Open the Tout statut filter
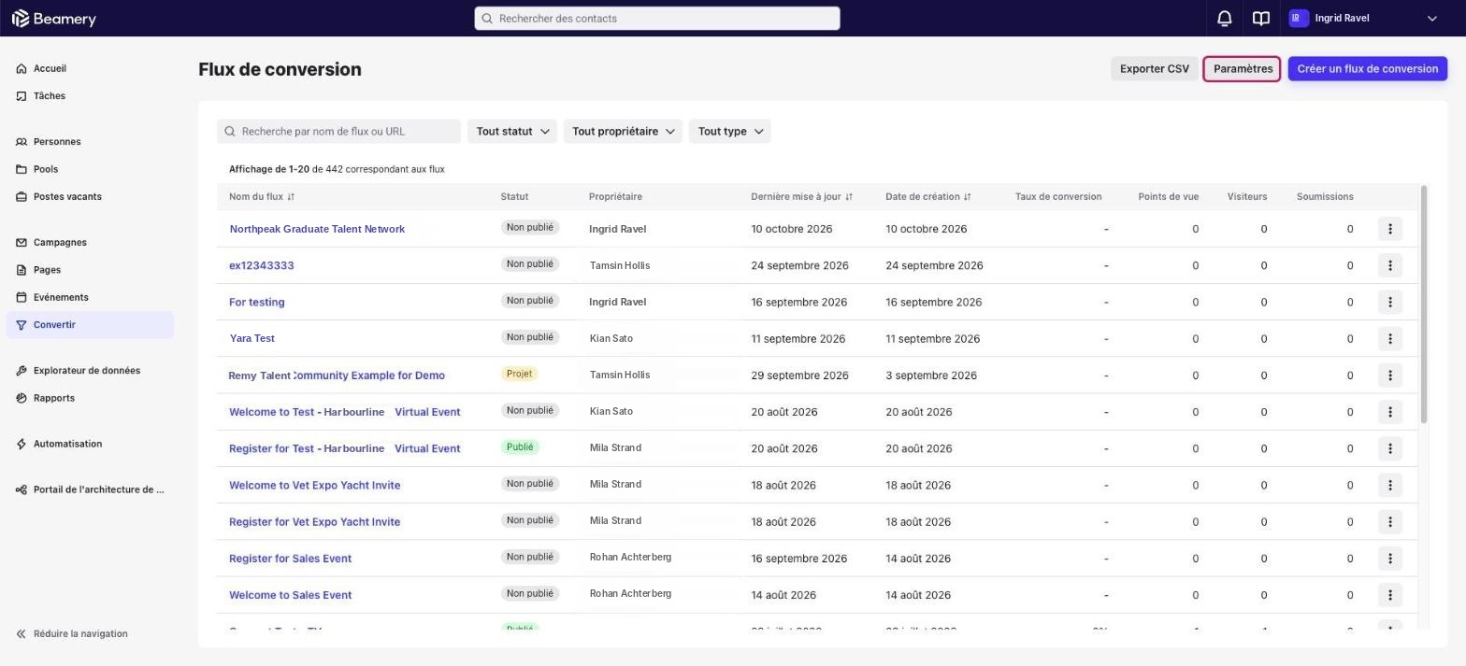The image size is (1466, 666). [512, 132]
